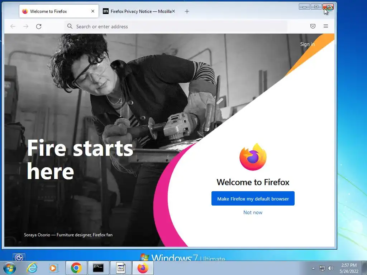Open the Save to Pocket icon

313,26
